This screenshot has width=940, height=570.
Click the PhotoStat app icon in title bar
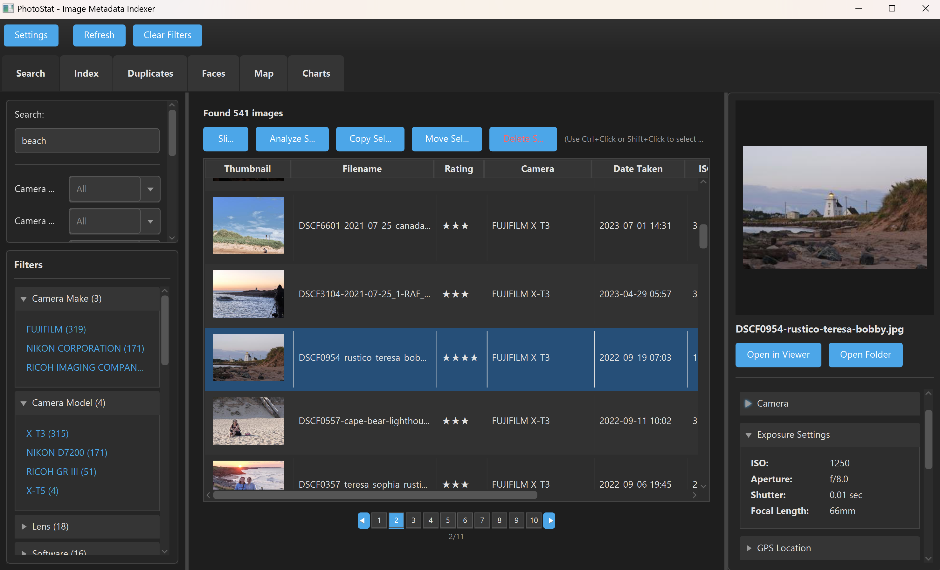pos(8,8)
